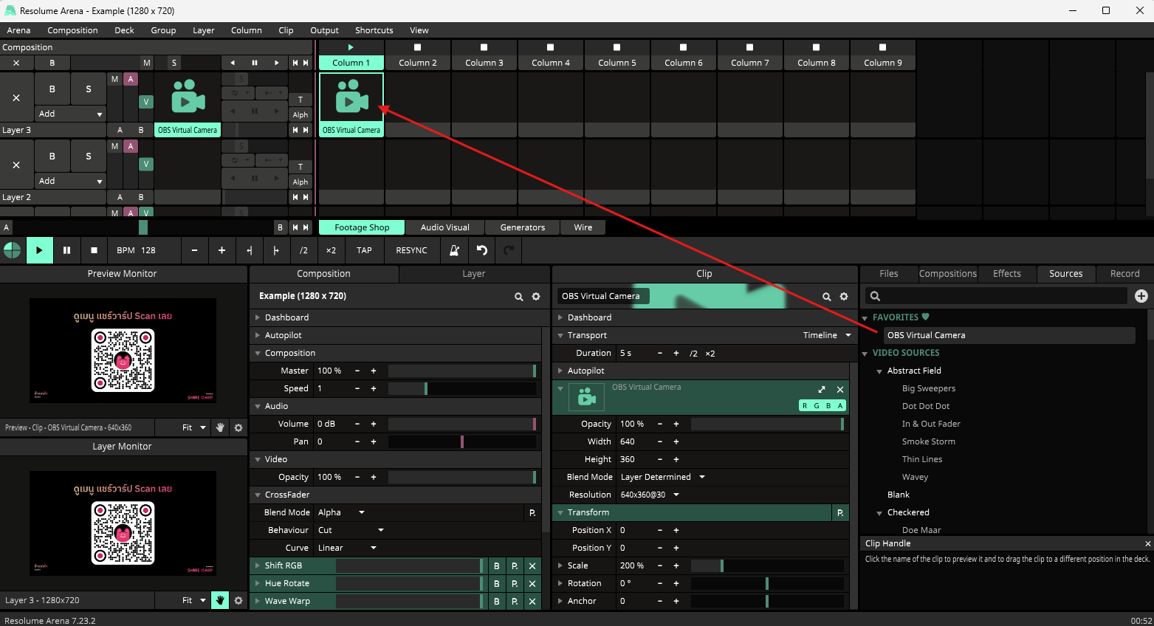
Task: Click the undo arrow icon near BPM controls
Action: (x=481, y=250)
